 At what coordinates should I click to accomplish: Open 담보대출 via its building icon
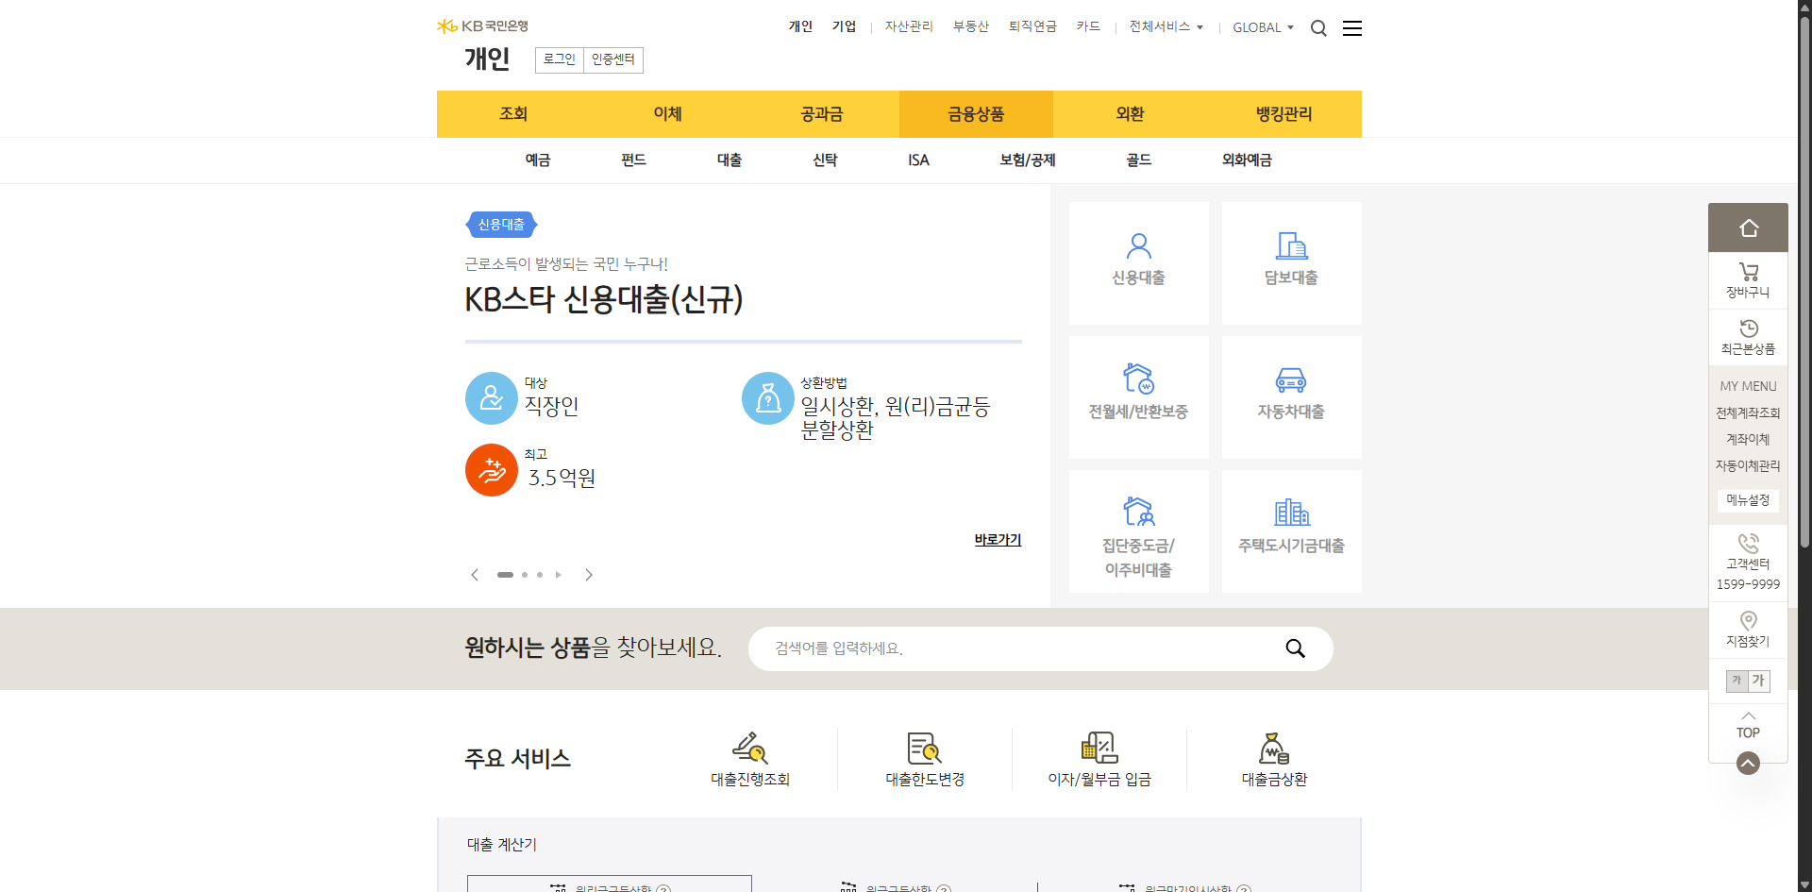[1291, 247]
